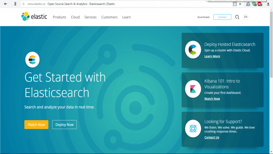Click the "Kibana 101: Intro to Visualizations" title
Screen dimensions: 273x154
(222, 84)
